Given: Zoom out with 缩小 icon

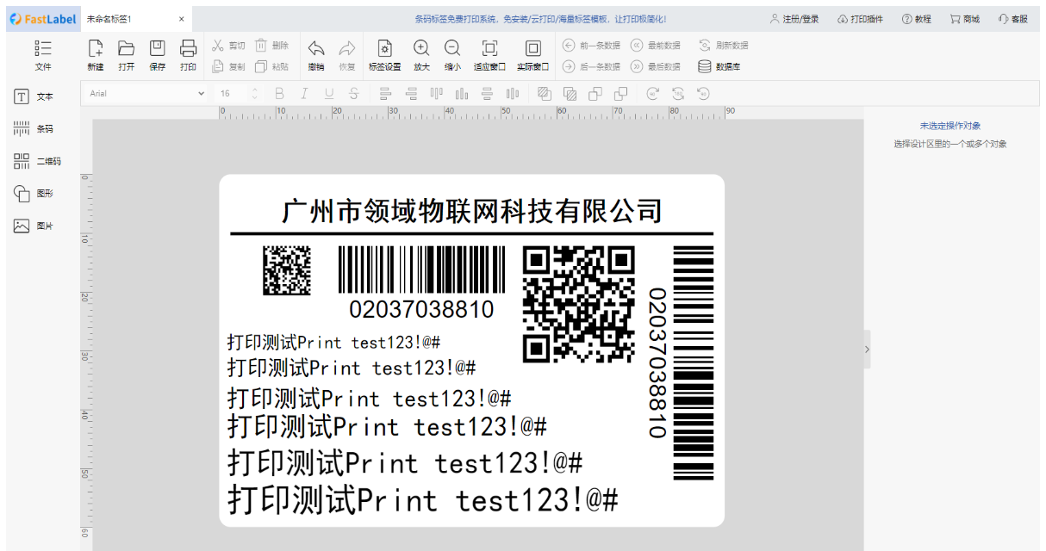Looking at the screenshot, I should point(452,55).
